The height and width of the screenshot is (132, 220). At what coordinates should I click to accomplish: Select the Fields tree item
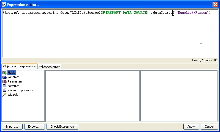(11, 73)
